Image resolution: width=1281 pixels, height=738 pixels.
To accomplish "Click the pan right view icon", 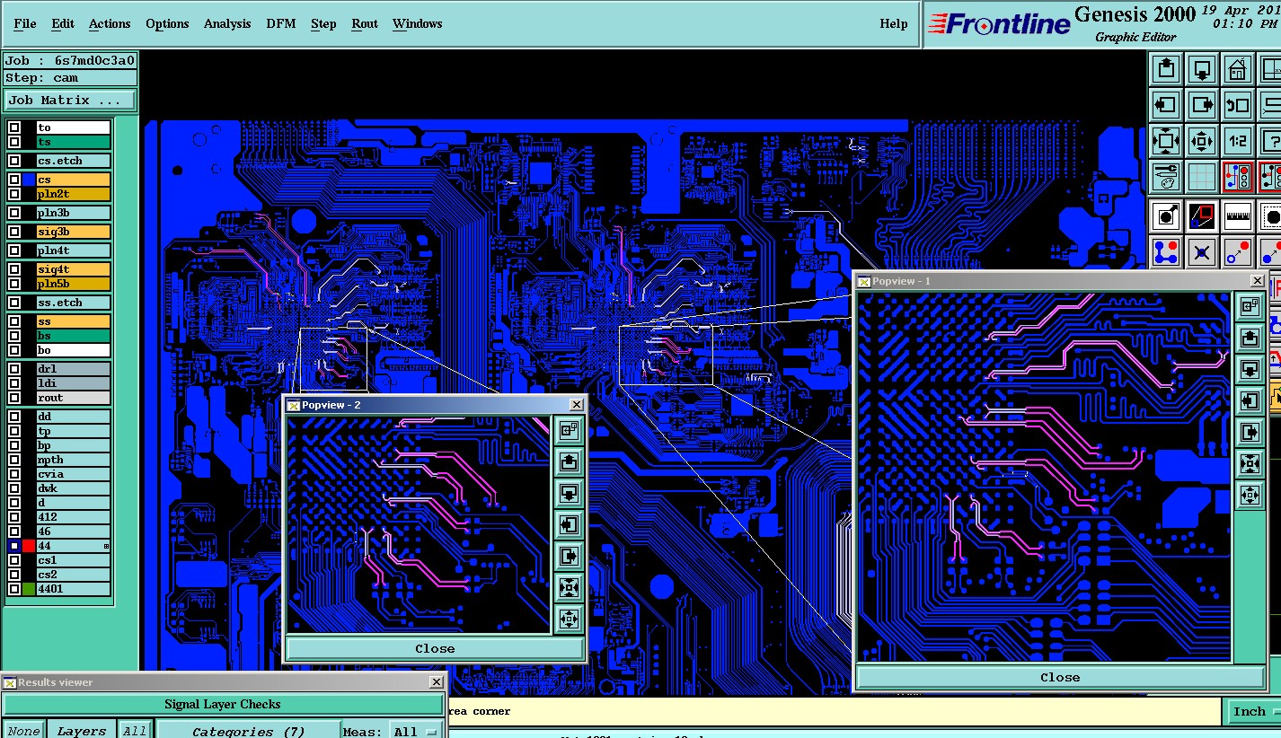I will pyautogui.click(x=1202, y=105).
